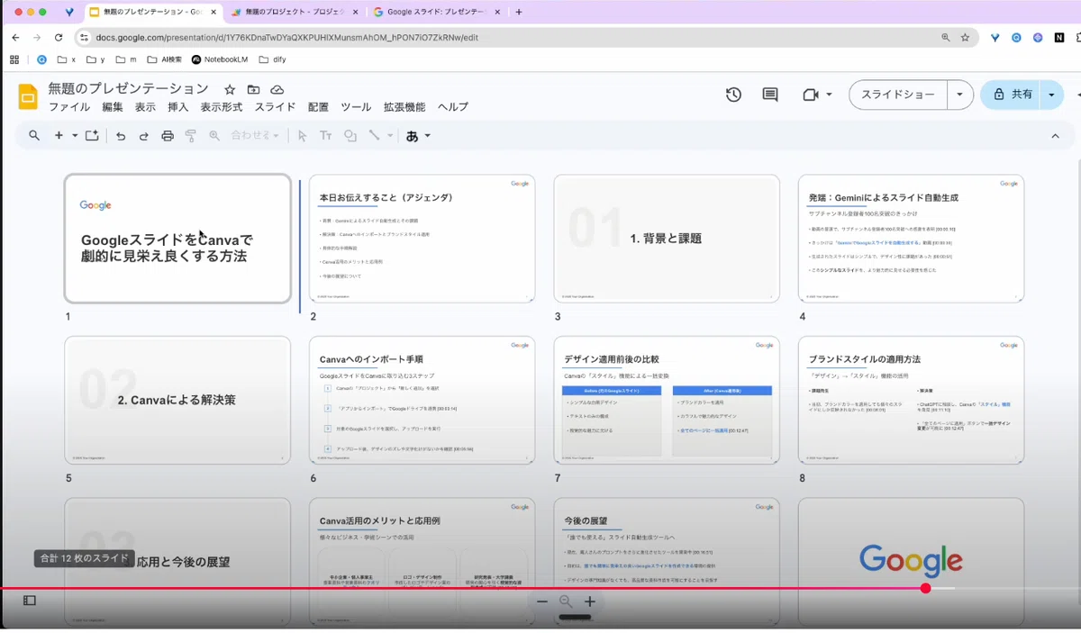Print the presentation via printer icon

(x=168, y=136)
